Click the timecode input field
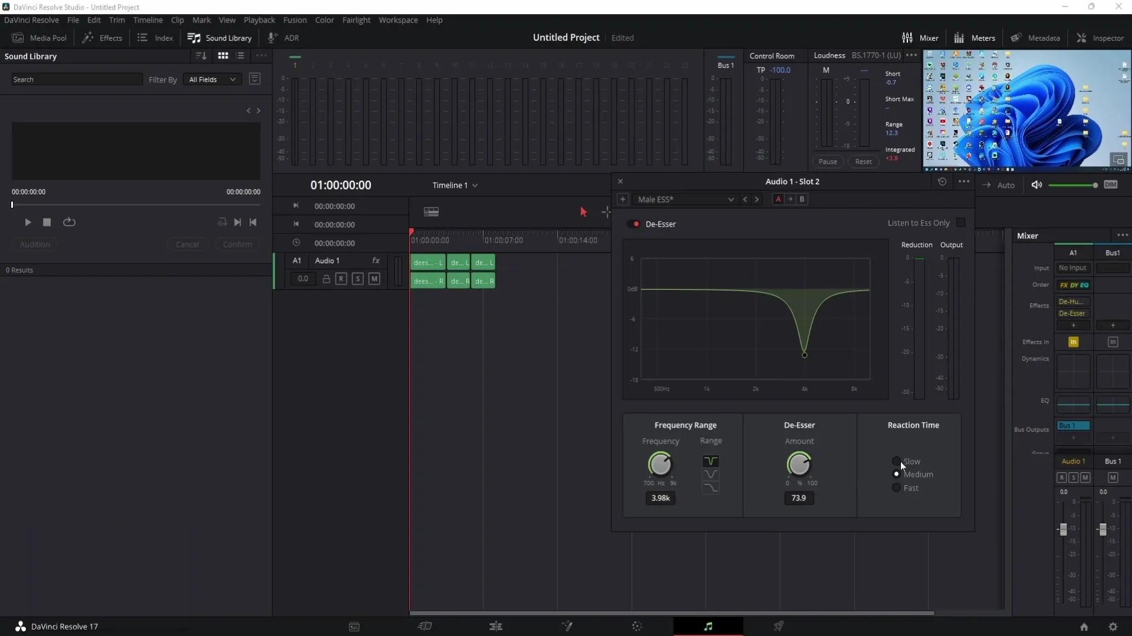This screenshot has width=1132, height=636. click(341, 185)
